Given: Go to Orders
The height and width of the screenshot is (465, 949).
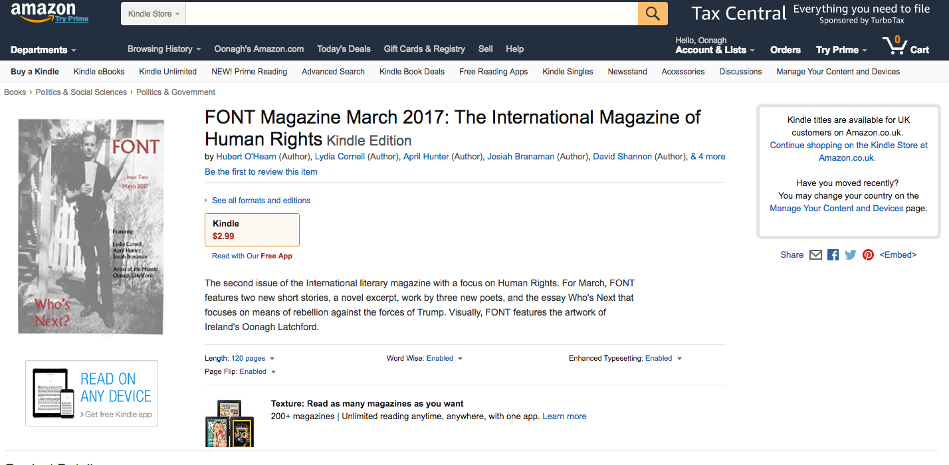Looking at the screenshot, I should [x=786, y=50].
